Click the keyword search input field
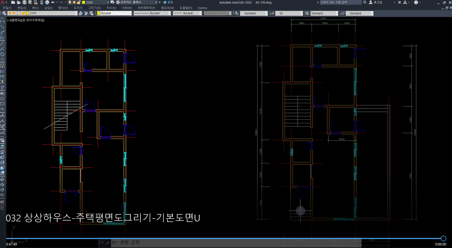The height and width of the screenshot is (248, 452). point(341,2)
